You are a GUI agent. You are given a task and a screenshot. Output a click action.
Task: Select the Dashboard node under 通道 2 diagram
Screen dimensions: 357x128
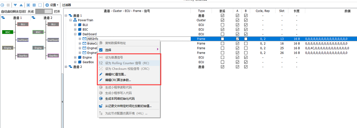coord(53,40)
